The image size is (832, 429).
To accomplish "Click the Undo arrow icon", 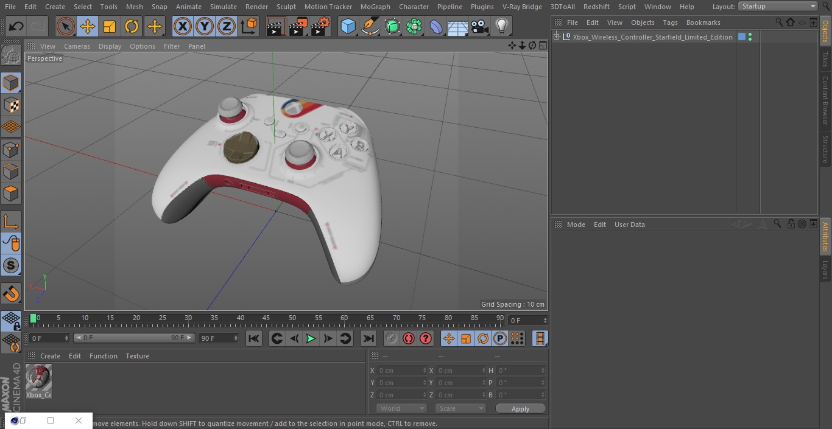I will click(16, 27).
